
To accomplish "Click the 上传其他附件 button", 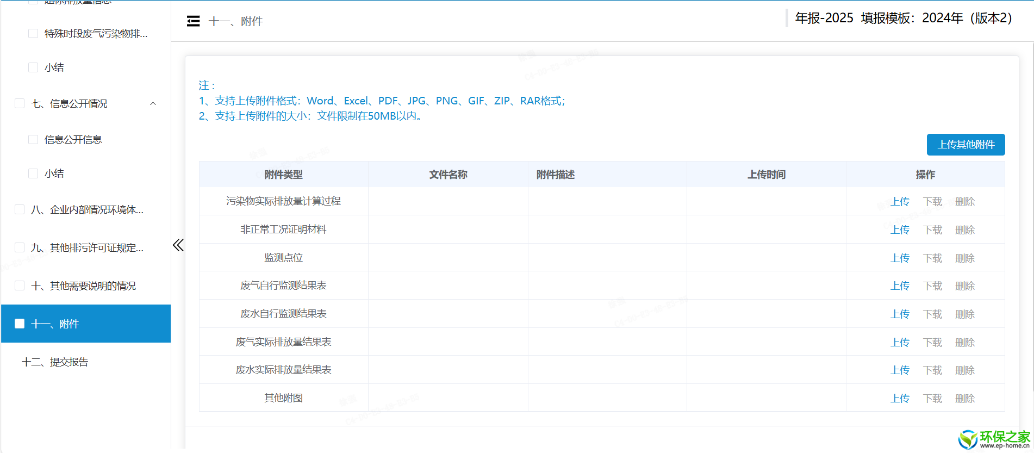I will pos(966,145).
